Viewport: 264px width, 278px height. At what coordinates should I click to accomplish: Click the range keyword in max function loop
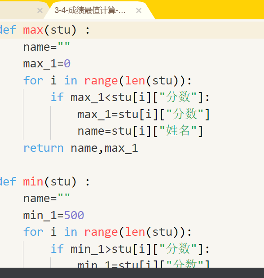[x=101, y=81]
